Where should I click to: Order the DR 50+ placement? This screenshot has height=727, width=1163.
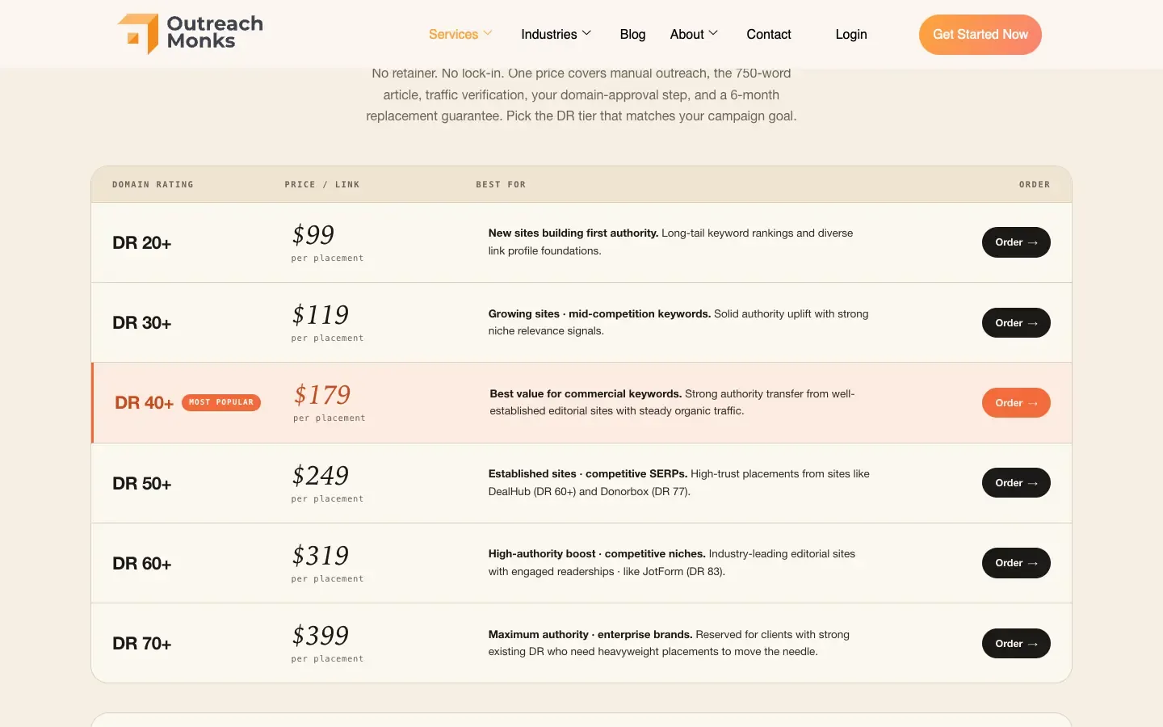coord(1016,483)
